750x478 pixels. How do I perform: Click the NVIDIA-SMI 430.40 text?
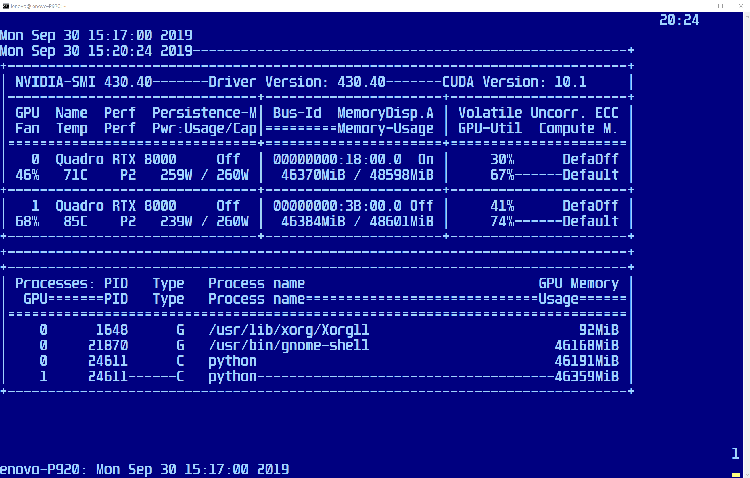pyautogui.click(x=83, y=82)
